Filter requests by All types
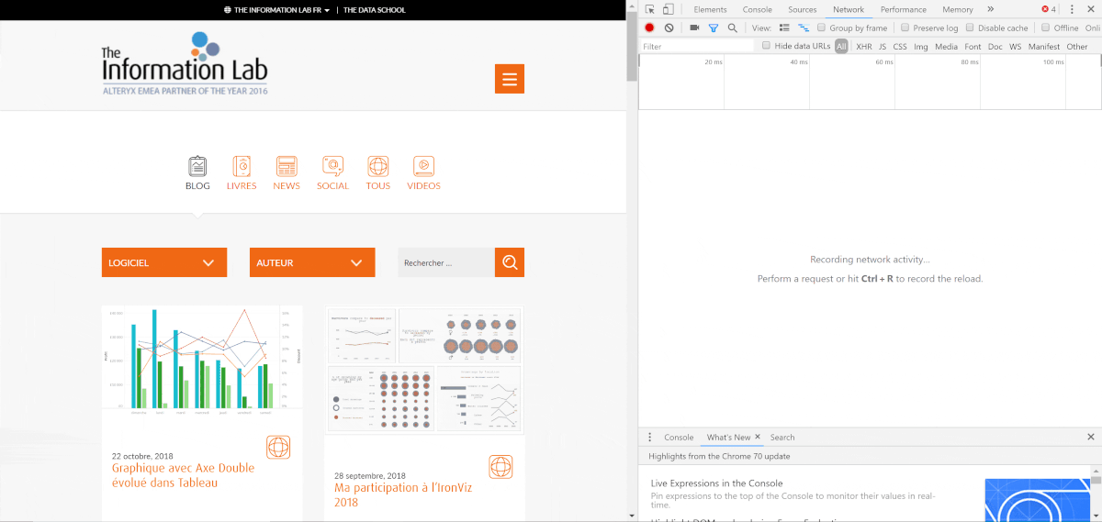 point(841,46)
